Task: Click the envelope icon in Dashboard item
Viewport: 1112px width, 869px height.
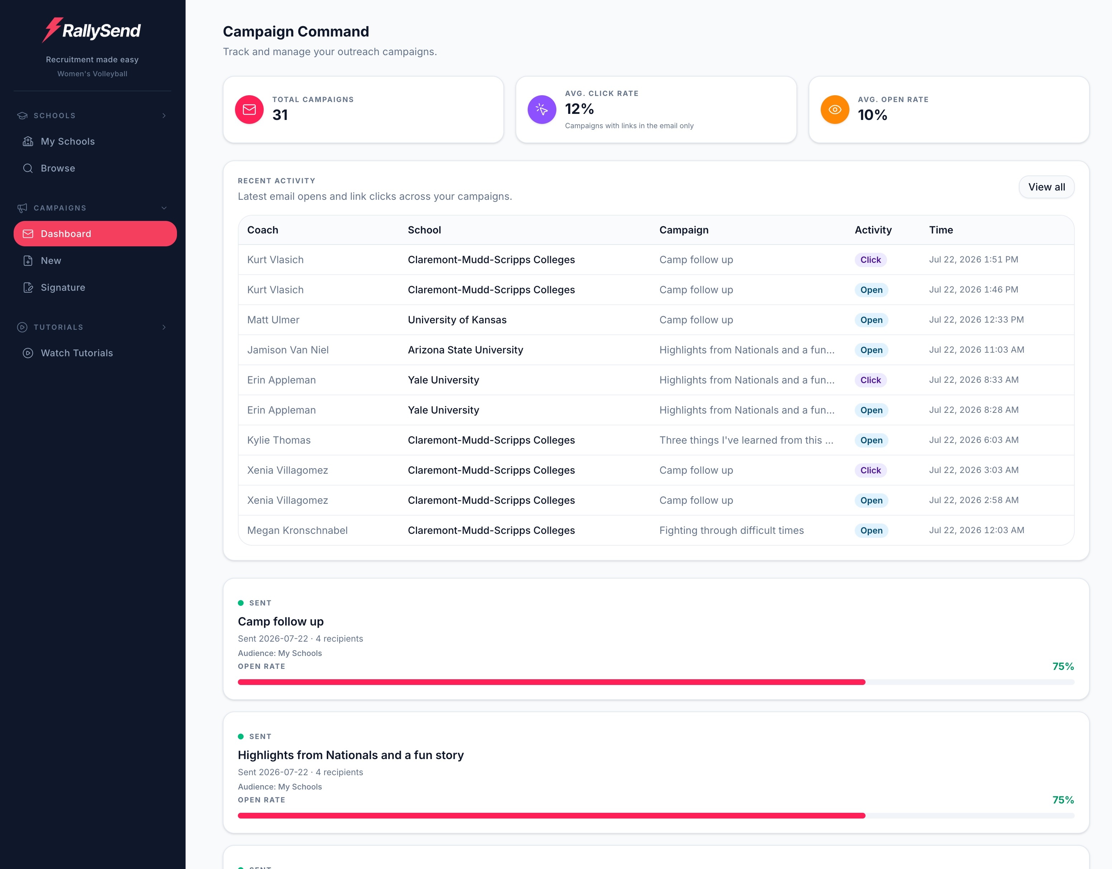Action: click(x=28, y=233)
